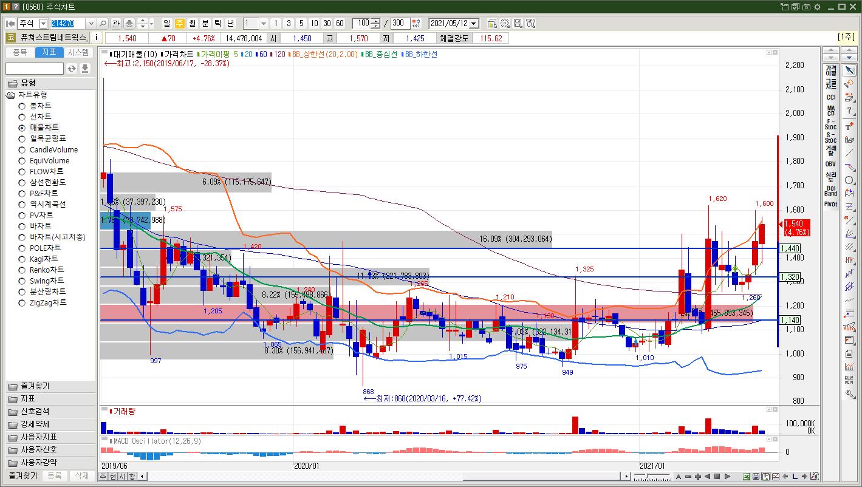This screenshot has height=487, width=862.
Task: Select the 지표 tab
Action: 49,52
